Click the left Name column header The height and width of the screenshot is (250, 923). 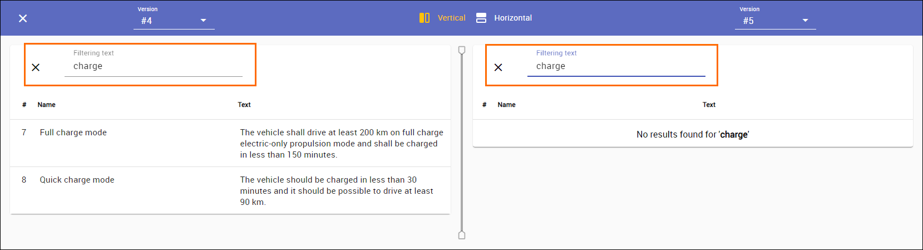(47, 105)
